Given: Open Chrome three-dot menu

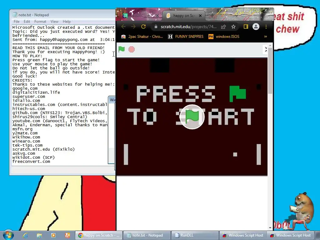Looking at the screenshot, I should coord(266,27).
